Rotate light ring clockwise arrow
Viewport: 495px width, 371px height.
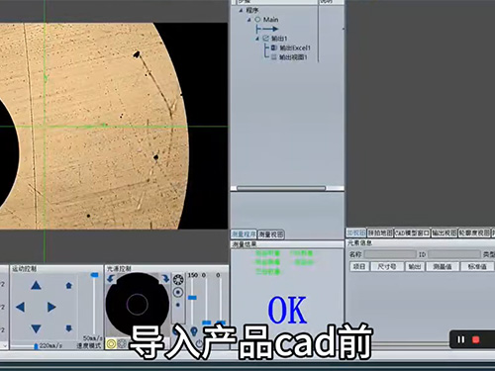tap(165, 278)
